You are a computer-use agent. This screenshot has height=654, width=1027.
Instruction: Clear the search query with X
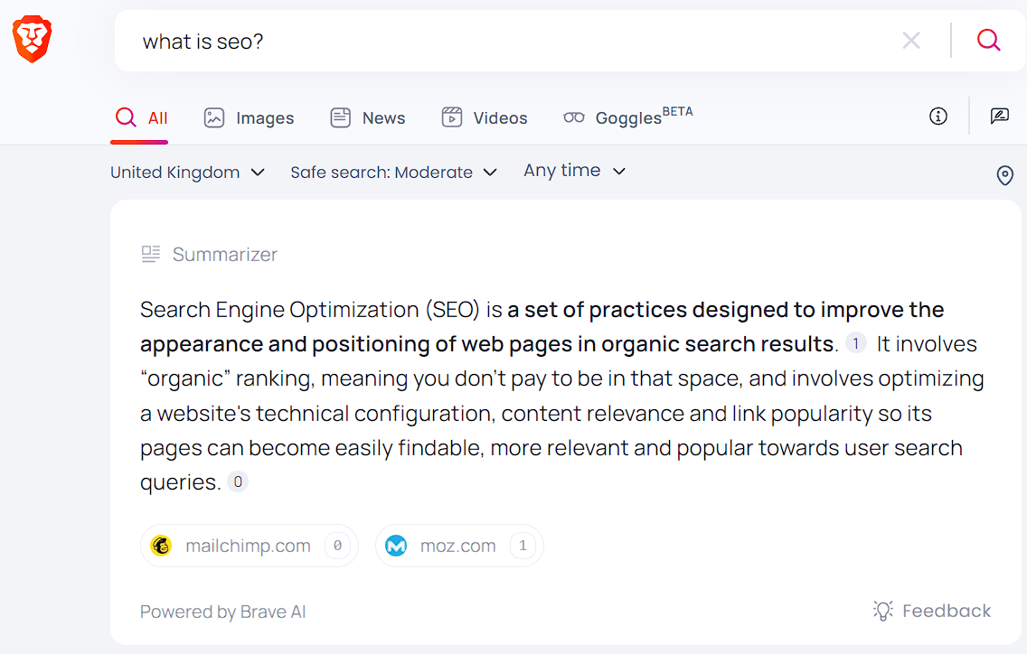(x=911, y=41)
